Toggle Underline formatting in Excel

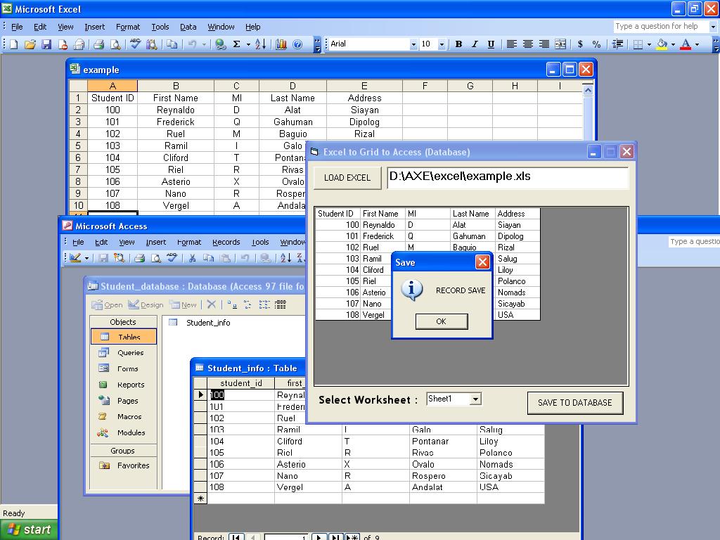[x=491, y=44]
